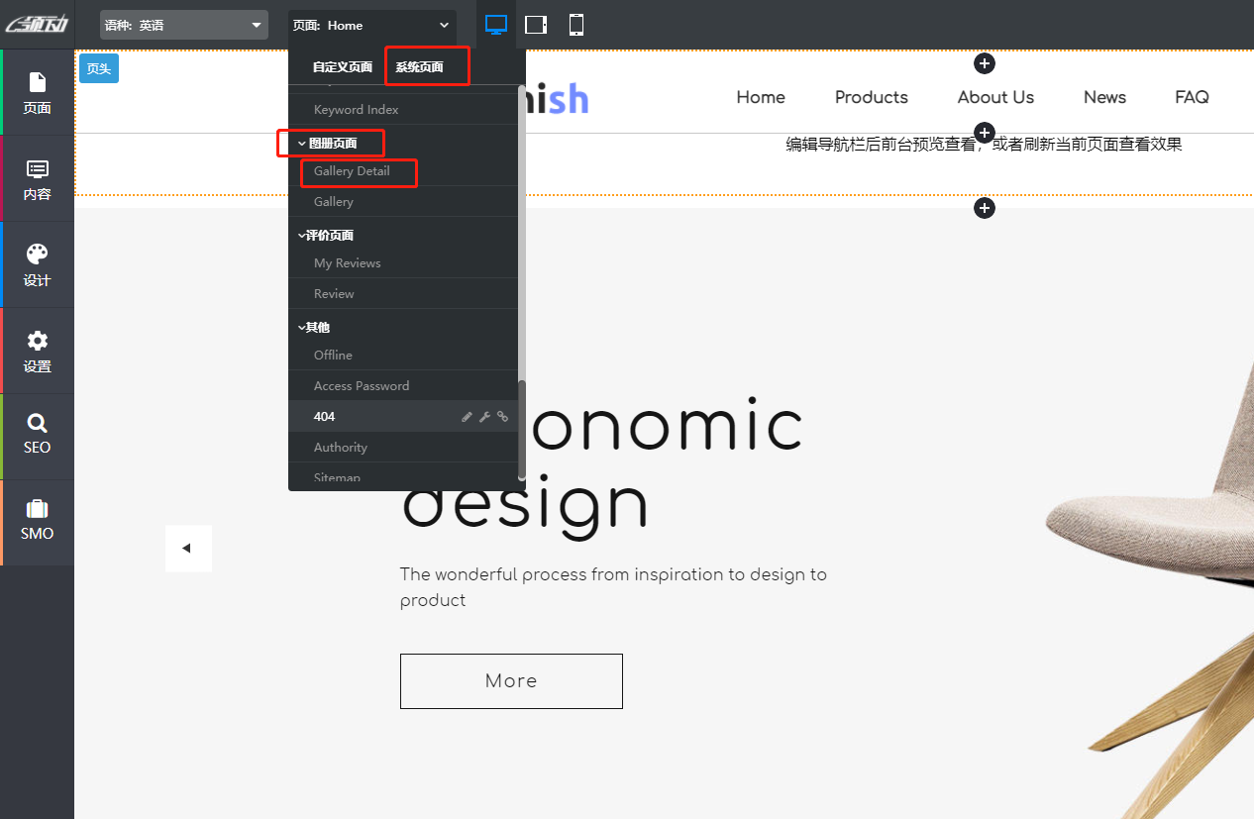The image size is (1254, 819).
Task: Click the previous slide arrow on banner
Action: 187,548
